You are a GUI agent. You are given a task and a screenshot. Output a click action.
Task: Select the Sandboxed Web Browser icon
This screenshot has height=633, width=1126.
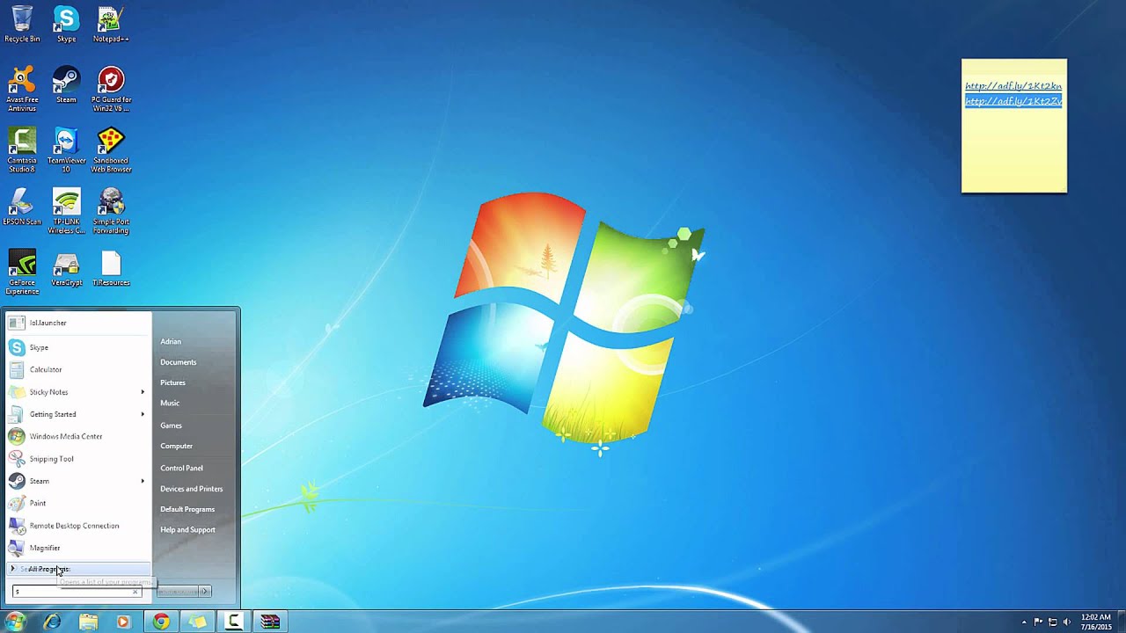coord(111,149)
